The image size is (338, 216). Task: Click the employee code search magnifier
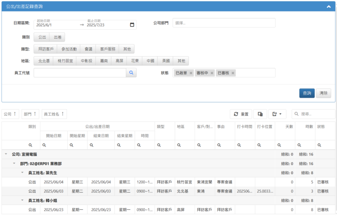131,73
